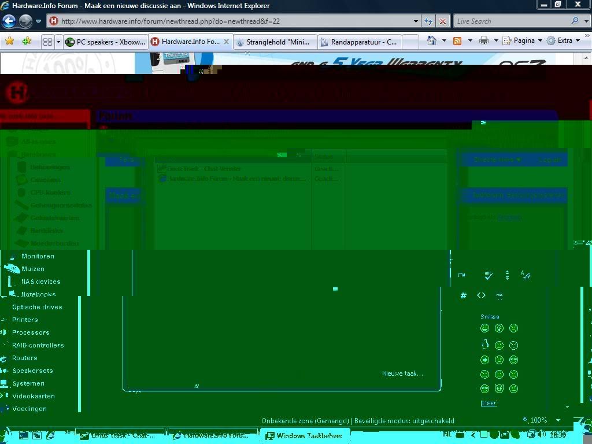Screen dimensions: 592x444
Task: Expand the Home button dropdown
Action: (x=444, y=40)
